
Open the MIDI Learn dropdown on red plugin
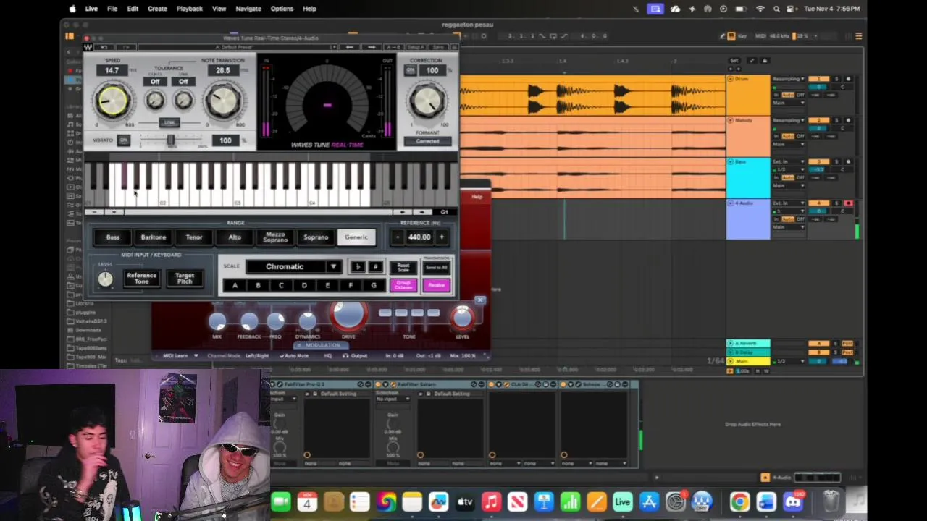click(179, 356)
